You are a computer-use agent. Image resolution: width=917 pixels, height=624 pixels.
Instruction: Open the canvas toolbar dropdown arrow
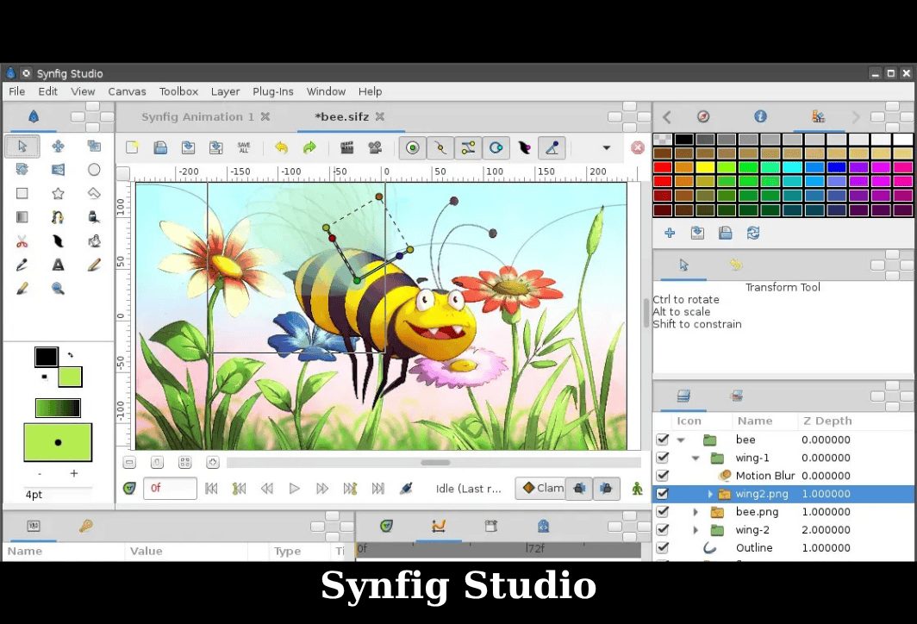click(606, 147)
